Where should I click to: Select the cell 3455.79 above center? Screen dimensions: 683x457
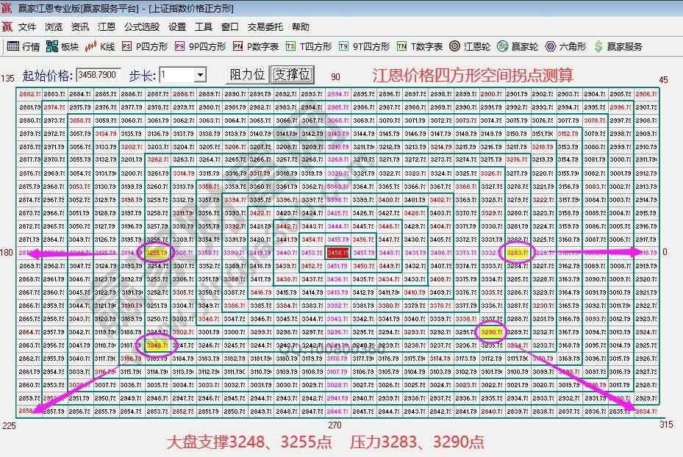pyautogui.click(x=337, y=240)
